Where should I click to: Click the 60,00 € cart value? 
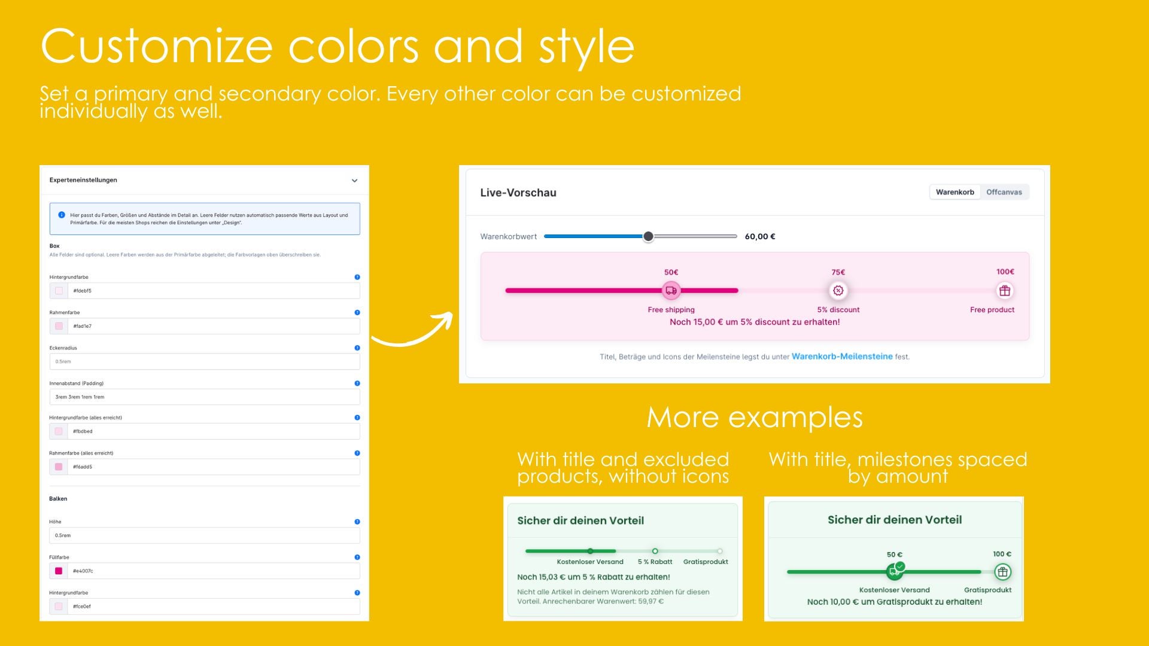(x=760, y=236)
